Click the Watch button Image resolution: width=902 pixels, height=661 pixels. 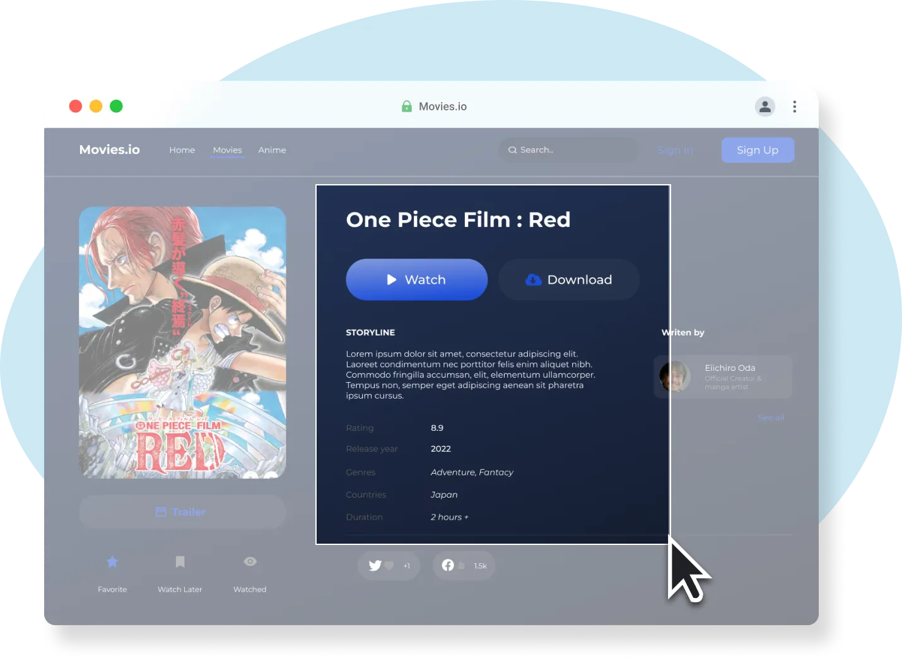417,279
